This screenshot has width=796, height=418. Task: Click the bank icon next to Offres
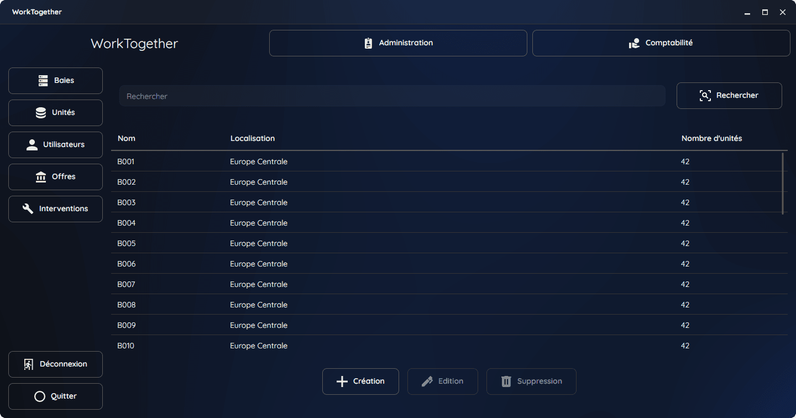click(41, 177)
